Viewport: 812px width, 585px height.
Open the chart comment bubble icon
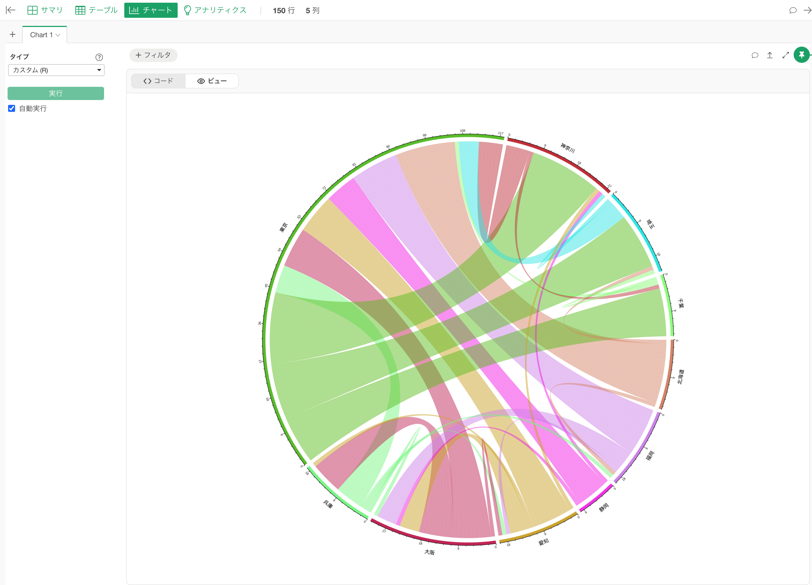pos(755,55)
